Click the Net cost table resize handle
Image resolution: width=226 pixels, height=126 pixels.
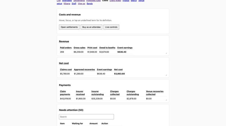[166, 75]
